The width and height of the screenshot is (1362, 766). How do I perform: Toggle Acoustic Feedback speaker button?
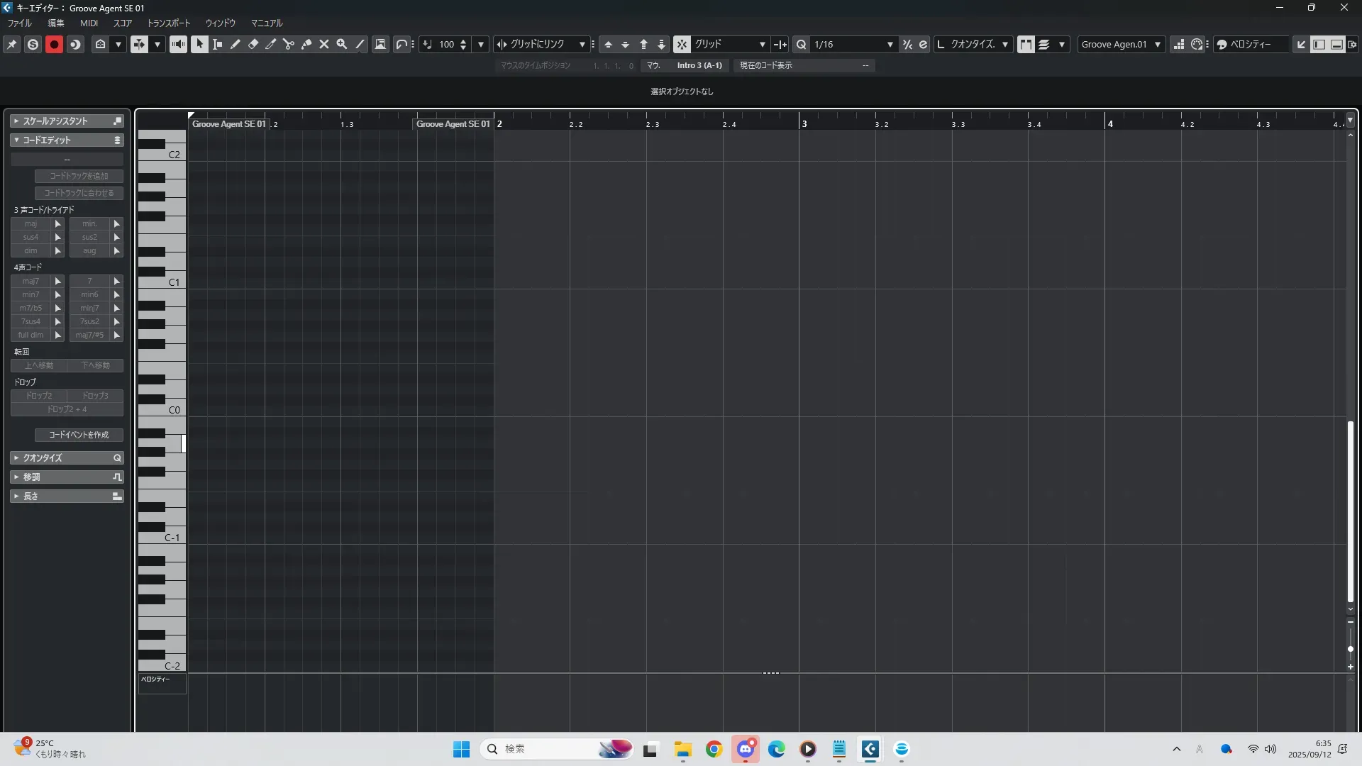(x=178, y=44)
